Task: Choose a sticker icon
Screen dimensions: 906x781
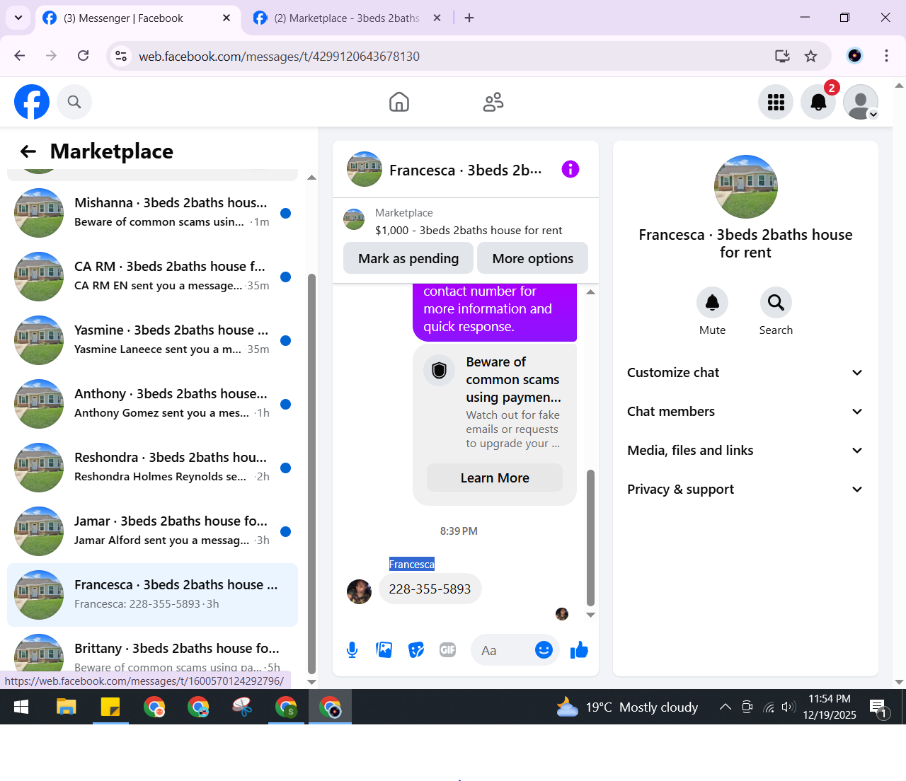Action: 416,650
